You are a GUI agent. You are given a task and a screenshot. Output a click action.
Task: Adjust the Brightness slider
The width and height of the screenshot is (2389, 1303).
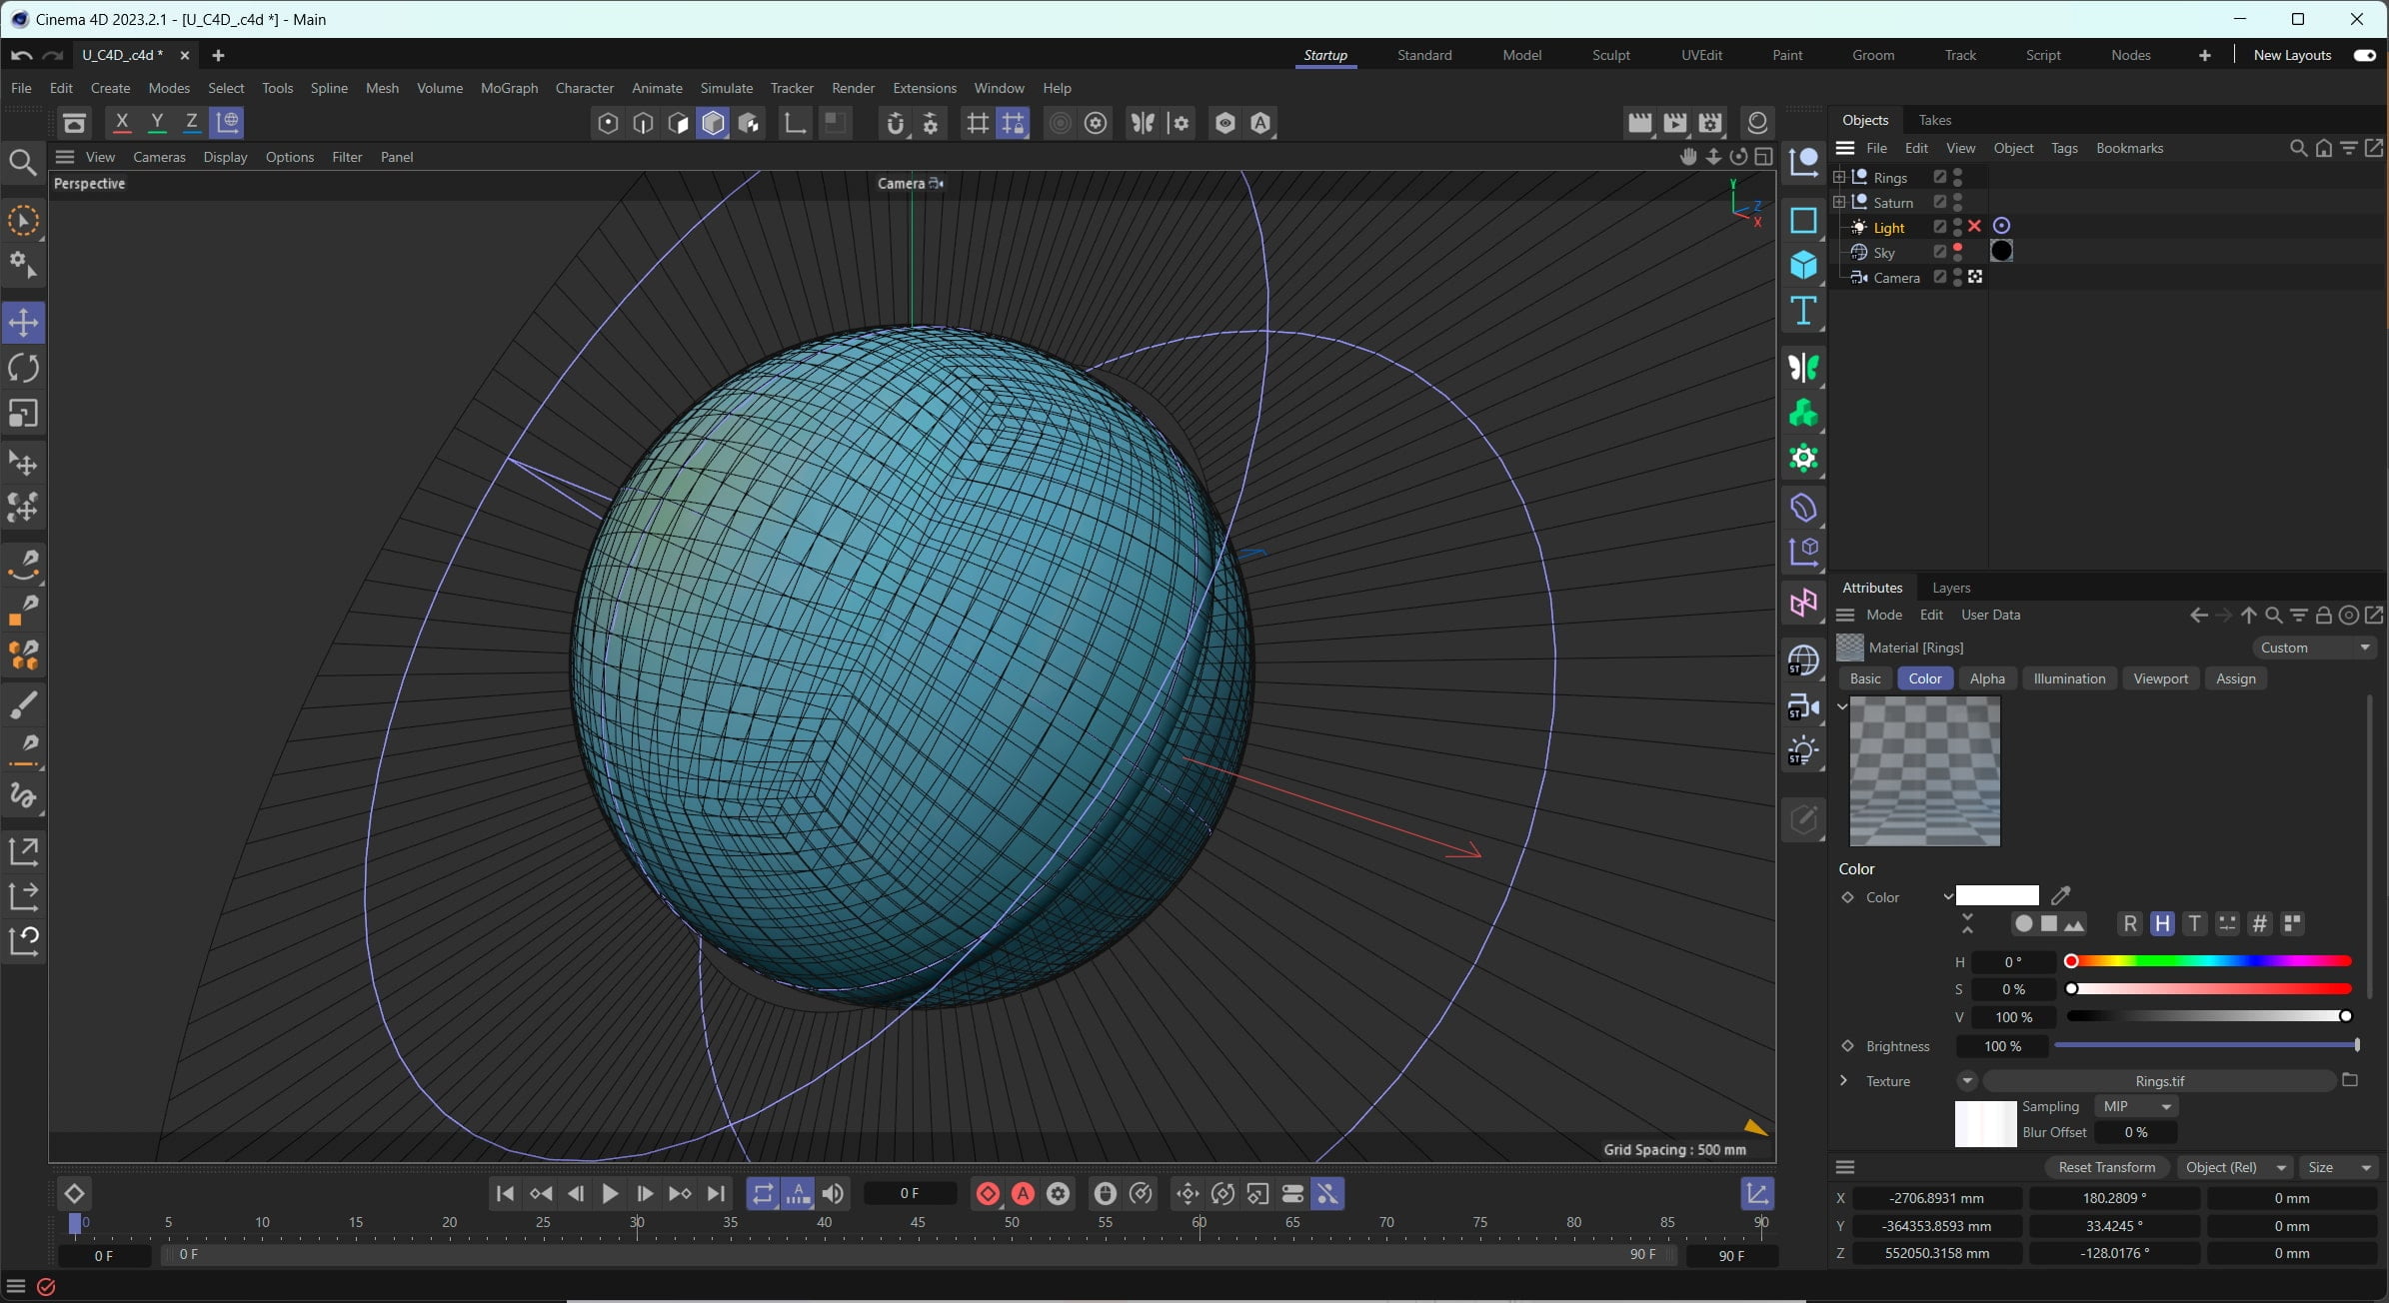2206,1045
